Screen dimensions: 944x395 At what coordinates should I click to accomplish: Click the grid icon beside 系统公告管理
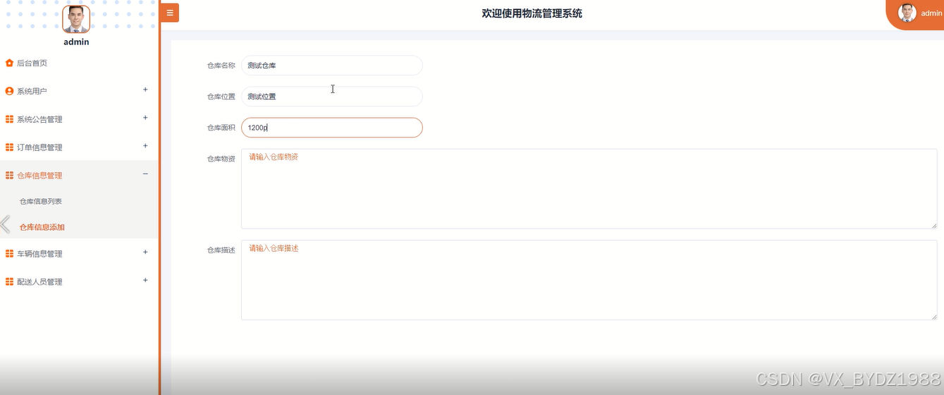click(9, 119)
